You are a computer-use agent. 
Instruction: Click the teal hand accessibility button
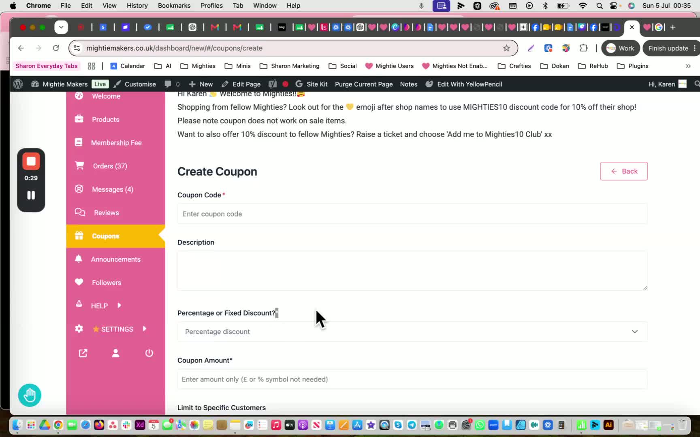point(30,395)
